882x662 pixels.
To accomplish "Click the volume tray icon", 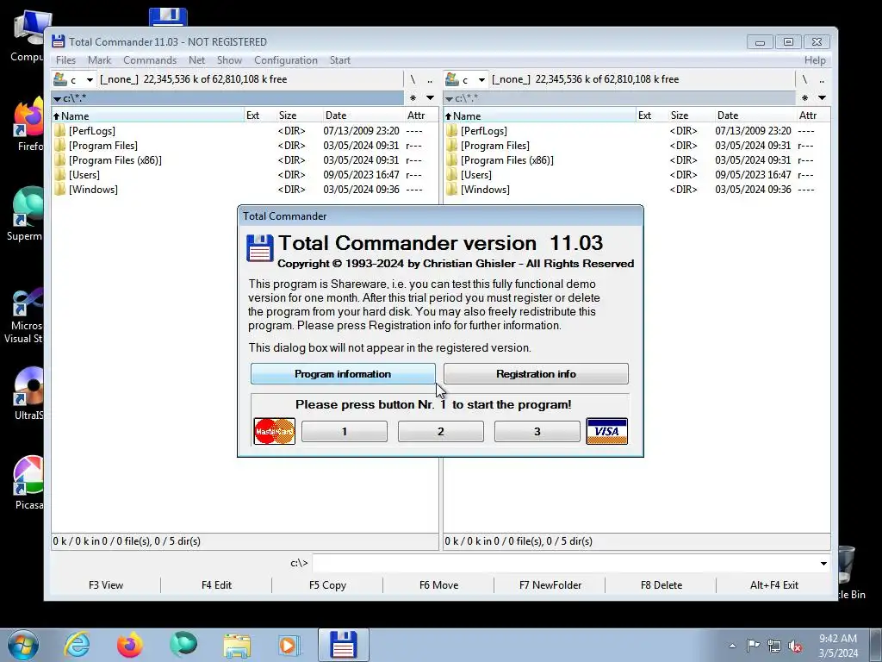I will [795, 646].
